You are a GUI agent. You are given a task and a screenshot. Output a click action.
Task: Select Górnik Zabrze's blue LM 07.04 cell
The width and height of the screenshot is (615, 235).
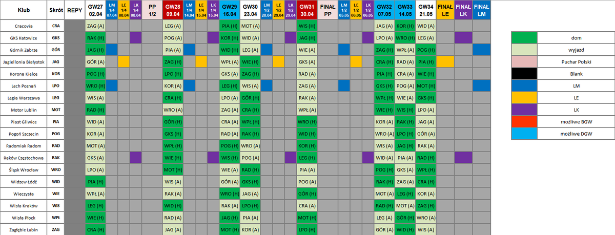pos(112,49)
